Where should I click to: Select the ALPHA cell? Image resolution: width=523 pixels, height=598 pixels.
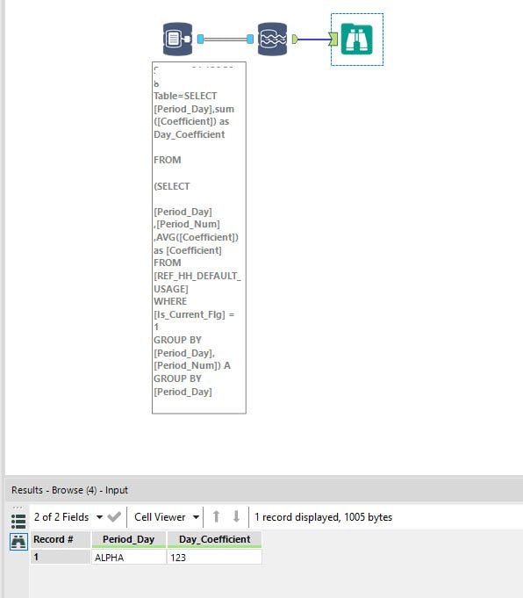point(128,558)
